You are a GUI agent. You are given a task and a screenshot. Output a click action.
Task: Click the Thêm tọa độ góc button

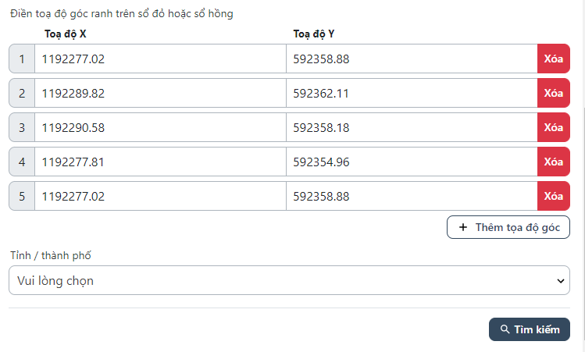[508, 227]
